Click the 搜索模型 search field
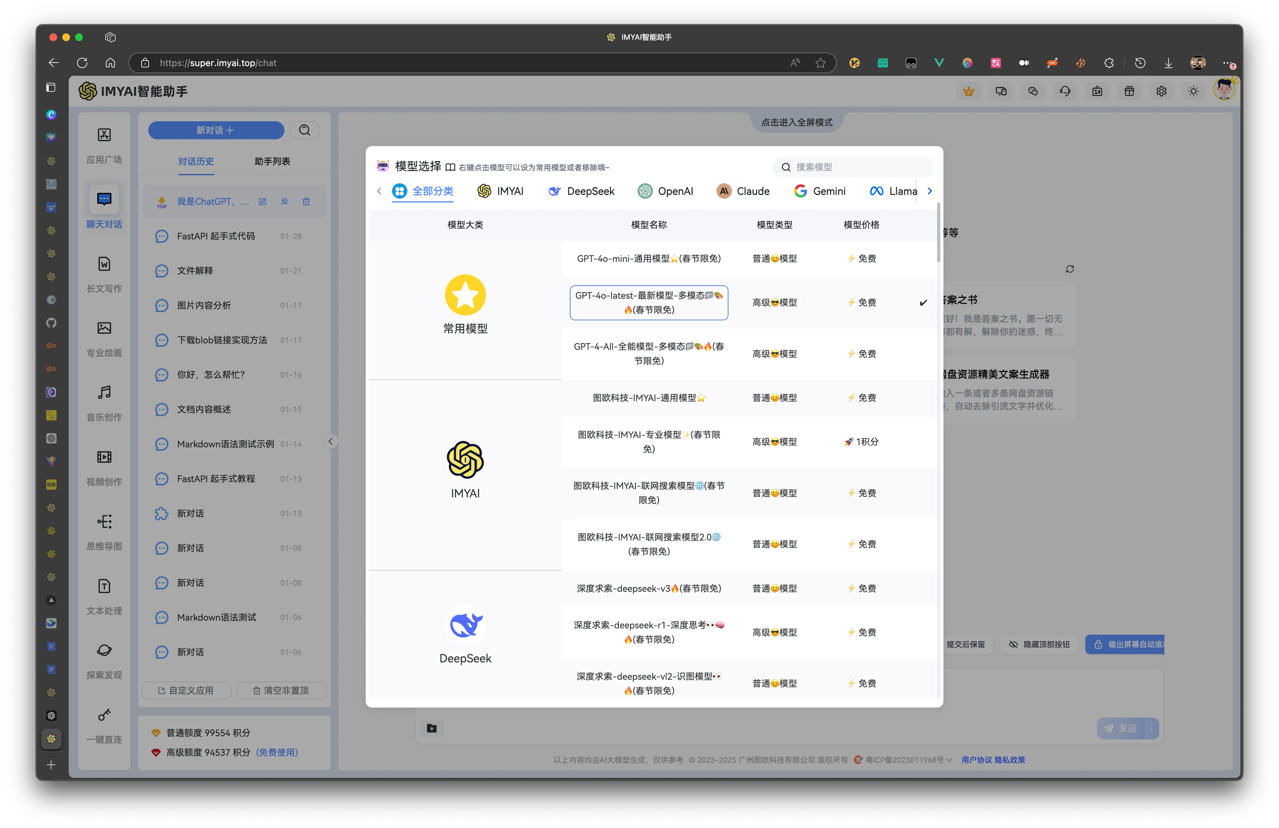This screenshot has width=1279, height=828. (x=853, y=167)
